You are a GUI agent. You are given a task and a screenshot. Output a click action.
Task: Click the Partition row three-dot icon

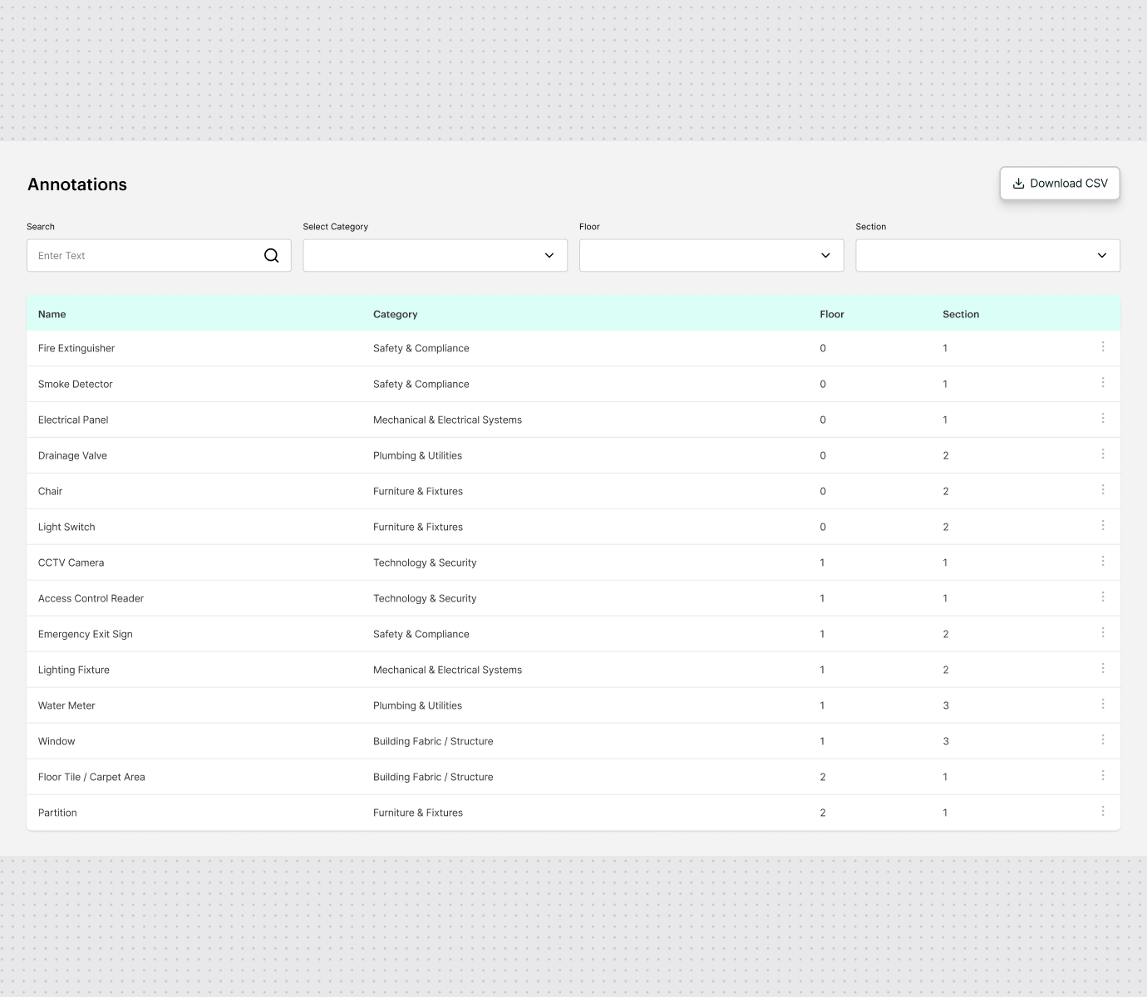1102,811
